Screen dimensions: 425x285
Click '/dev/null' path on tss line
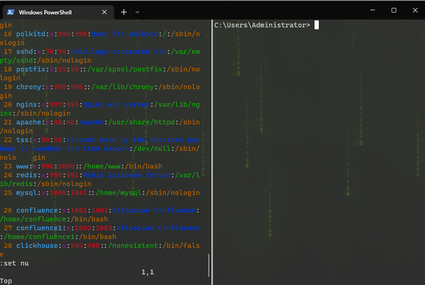(x=152, y=149)
